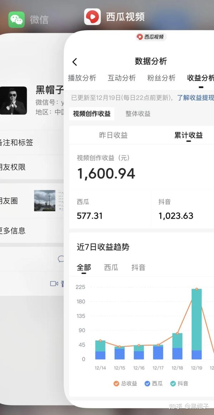Tap the video call icon in WeChat
Image resolution: width=214 pixels, height=415 pixels.
click(x=54, y=284)
